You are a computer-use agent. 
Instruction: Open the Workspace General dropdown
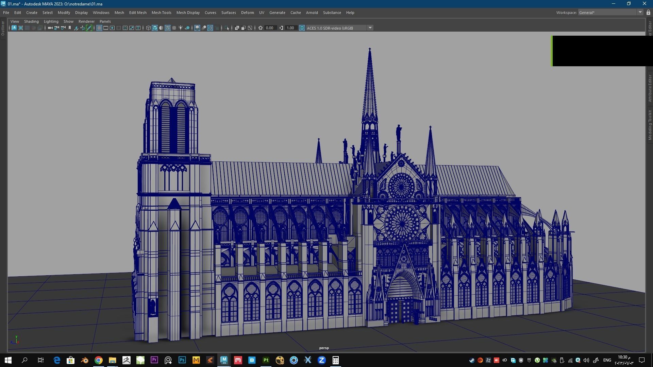[610, 13]
